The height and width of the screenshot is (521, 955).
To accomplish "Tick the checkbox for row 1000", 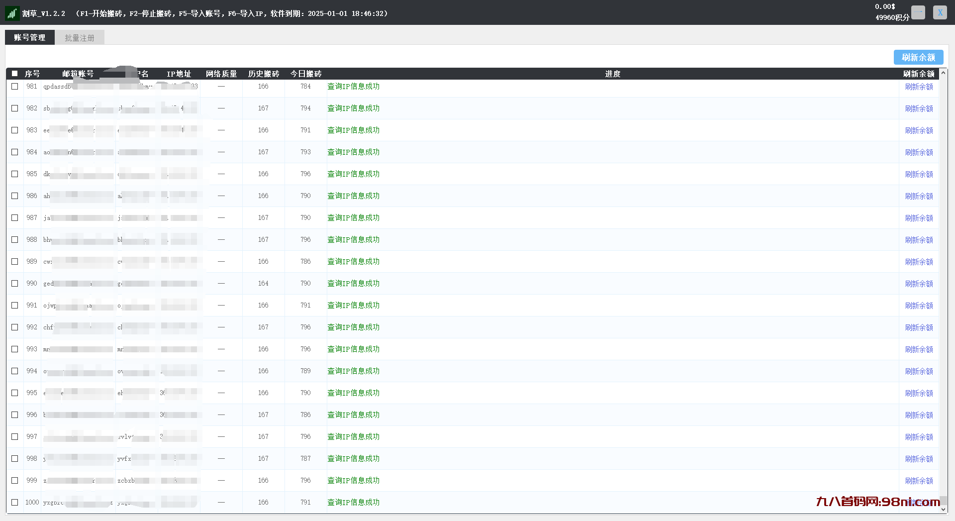I will 15,503.
